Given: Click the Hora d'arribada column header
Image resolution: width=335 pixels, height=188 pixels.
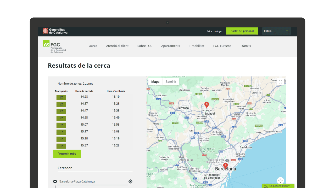Looking at the screenshot, I should pos(116,91).
